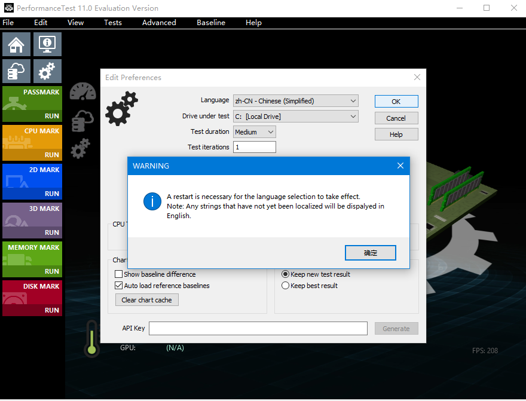Image resolution: width=526 pixels, height=401 pixels.
Task: Open the Advanced menu
Action: point(159,23)
